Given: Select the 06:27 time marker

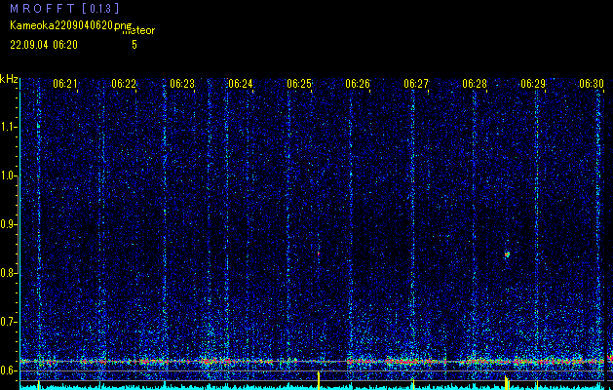Looking at the screenshot, I should 416,83.
